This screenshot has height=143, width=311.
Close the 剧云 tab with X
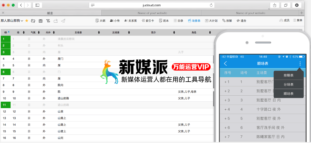coord(3,13)
